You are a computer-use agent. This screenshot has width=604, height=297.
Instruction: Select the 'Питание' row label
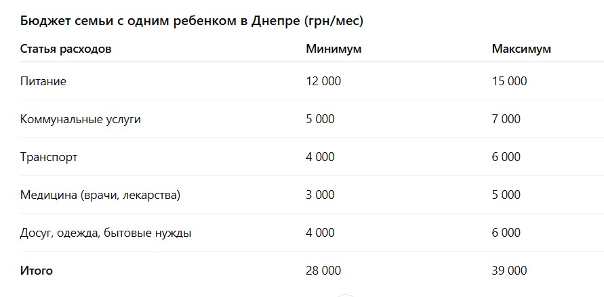(43, 81)
